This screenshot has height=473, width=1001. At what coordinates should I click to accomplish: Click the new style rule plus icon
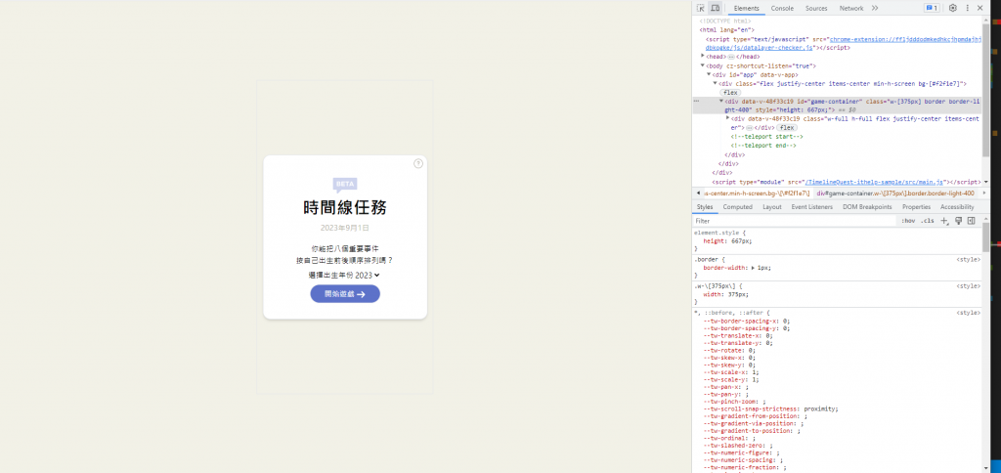click(945, 221)
